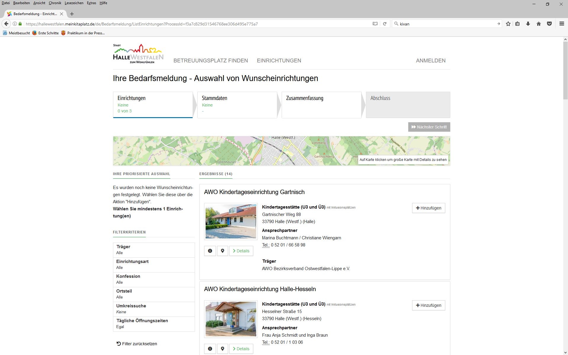Reset filters with Filter zurücksetzen
The image size is (568, 355).
coord(137,343)
